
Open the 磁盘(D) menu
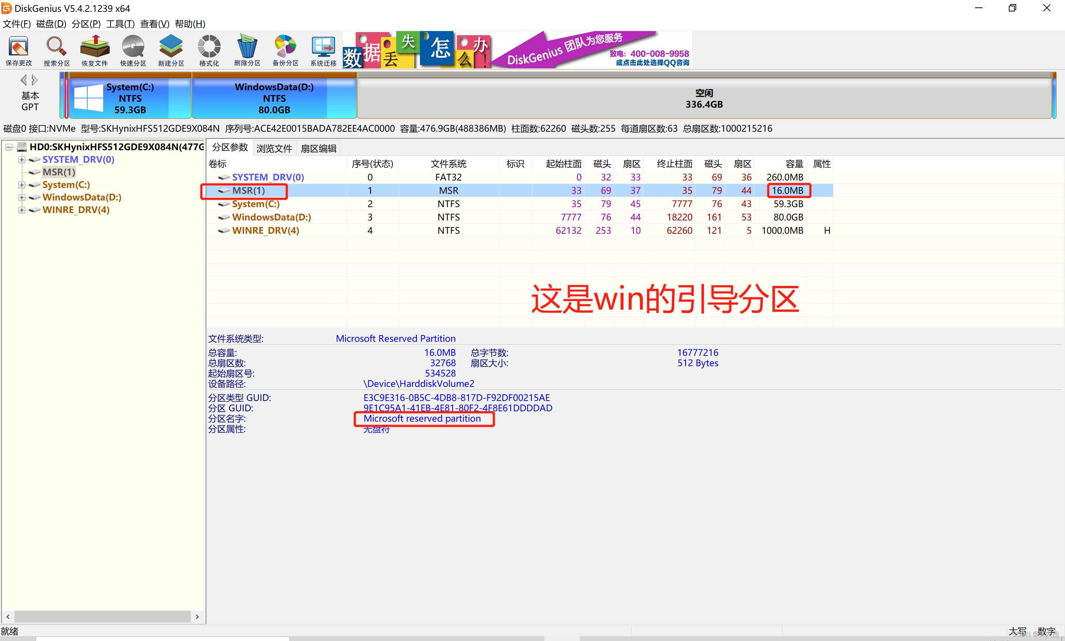pos(51,24)
